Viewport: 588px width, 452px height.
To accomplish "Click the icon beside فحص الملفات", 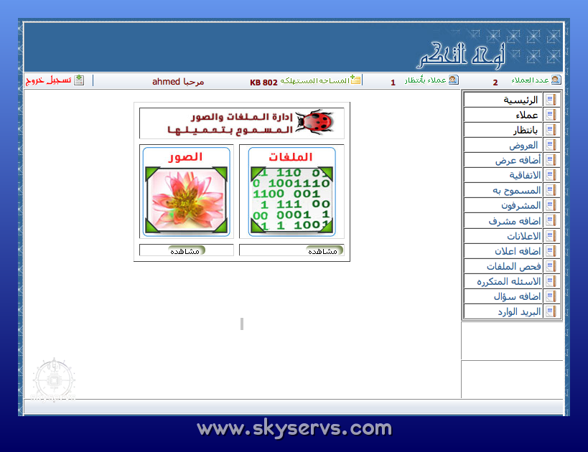I will (x=551, y=266).
